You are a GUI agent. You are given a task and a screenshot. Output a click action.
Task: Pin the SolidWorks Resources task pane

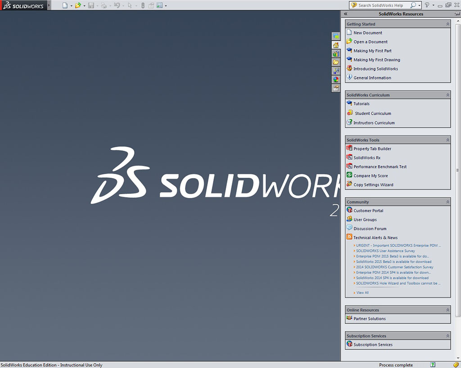point(457,14)
